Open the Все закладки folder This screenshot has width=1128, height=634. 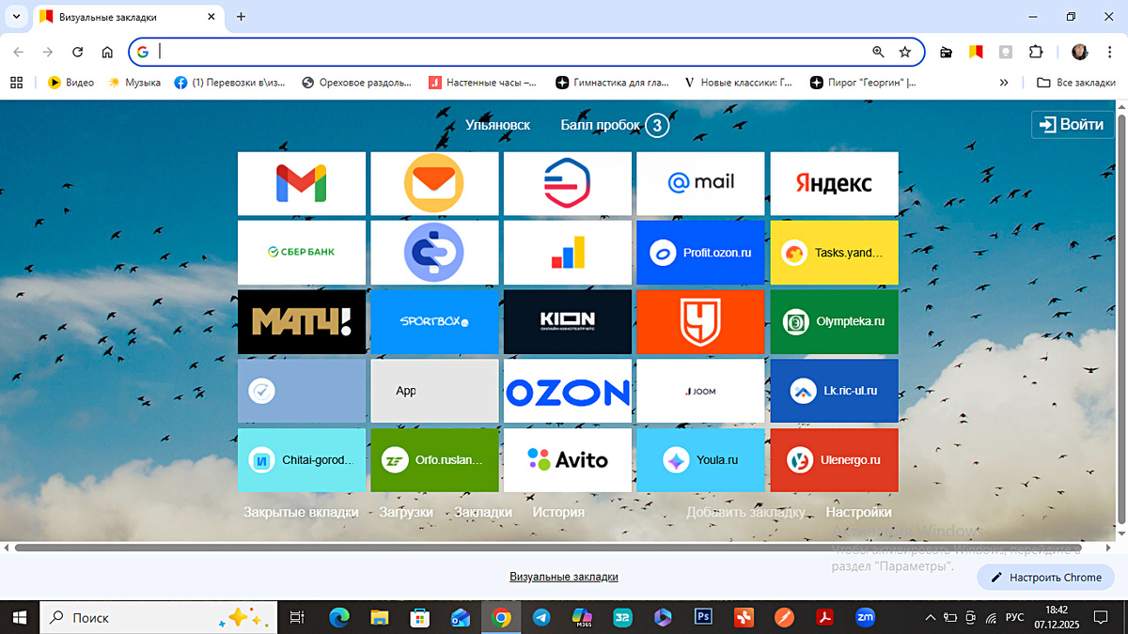(x=1076, y=83)
